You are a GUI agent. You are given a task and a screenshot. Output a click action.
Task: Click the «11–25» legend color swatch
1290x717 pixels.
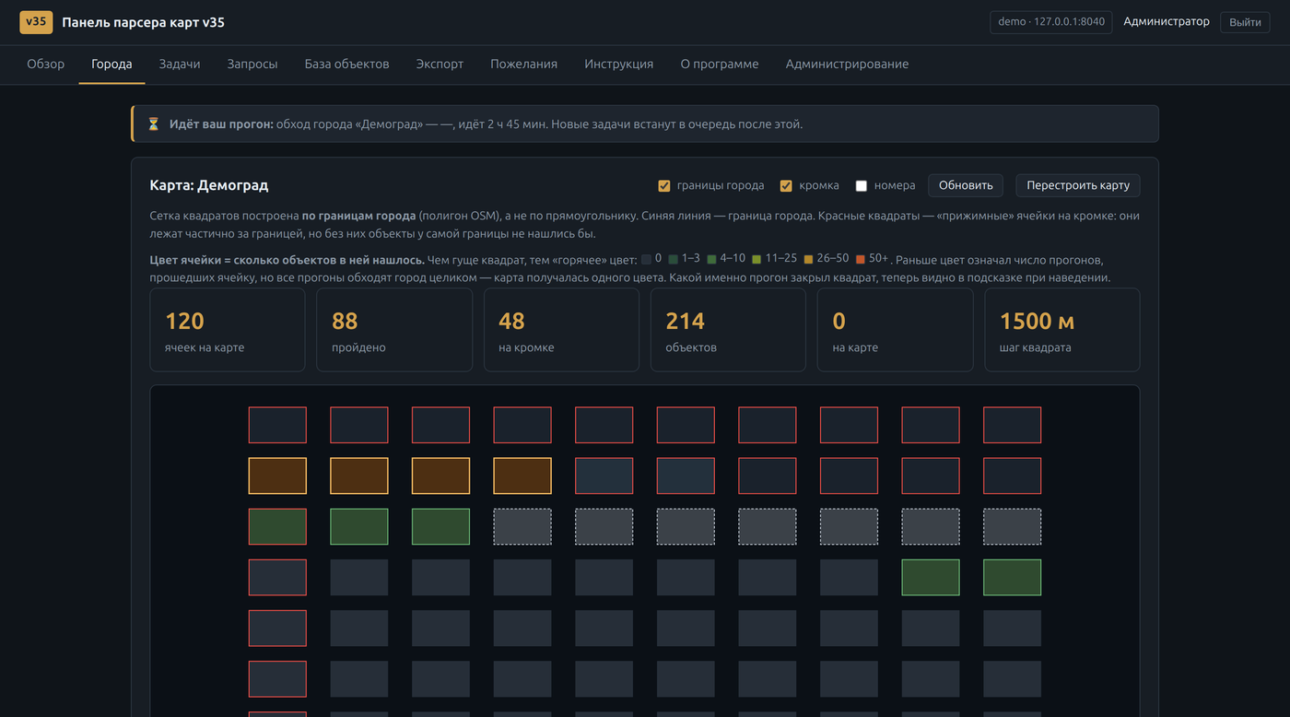(756, 259)
